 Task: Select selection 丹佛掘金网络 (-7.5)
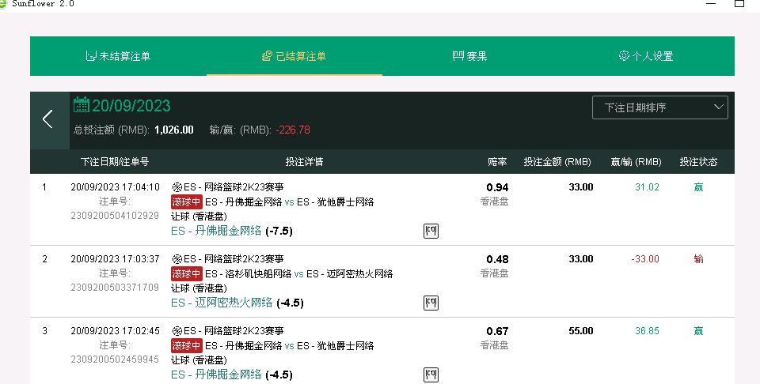pos(232,231)
